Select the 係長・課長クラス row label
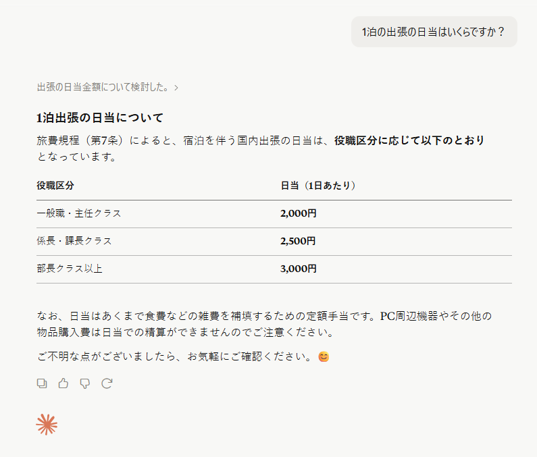537x457 pixels. [x=74, y=241]
